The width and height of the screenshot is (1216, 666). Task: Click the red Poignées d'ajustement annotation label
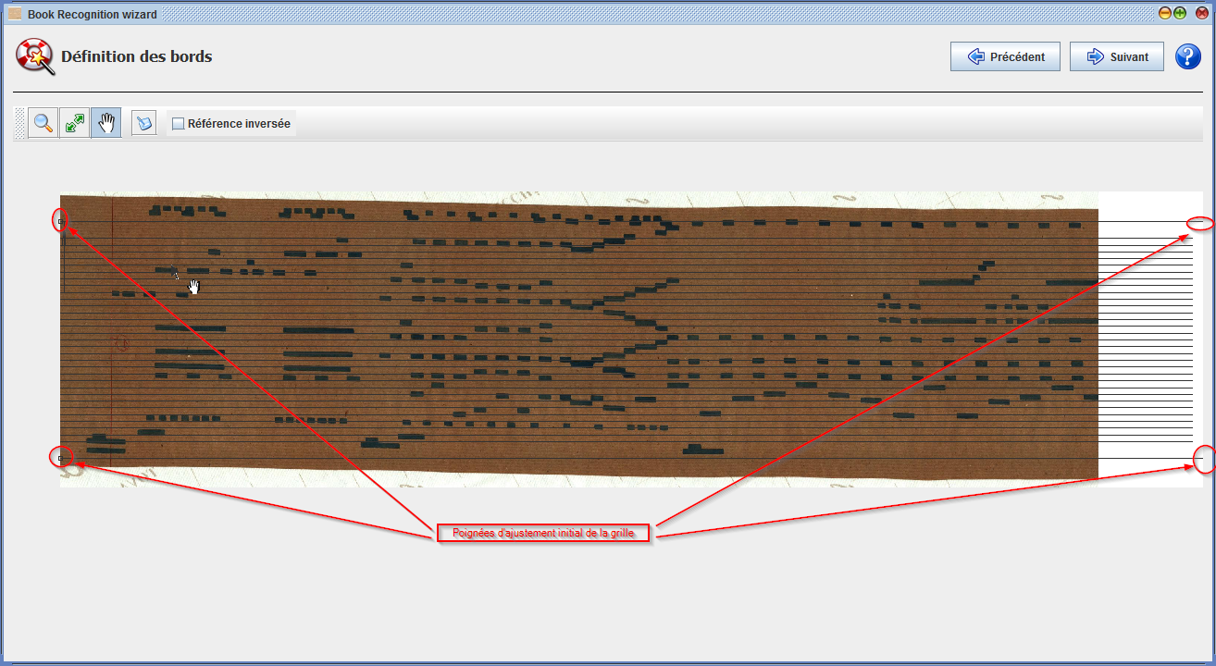coord(544,533)
